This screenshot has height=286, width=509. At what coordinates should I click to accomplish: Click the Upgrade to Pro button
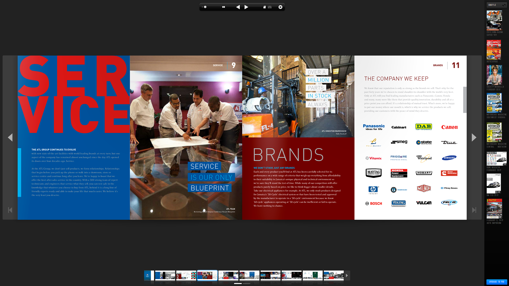tap(497, 282)
